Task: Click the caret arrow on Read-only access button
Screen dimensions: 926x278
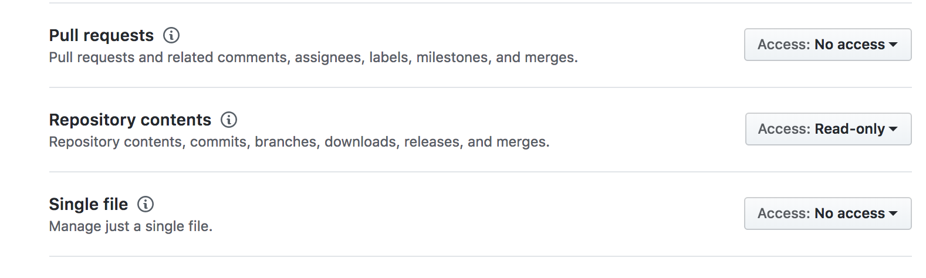Action: [893, 129]
